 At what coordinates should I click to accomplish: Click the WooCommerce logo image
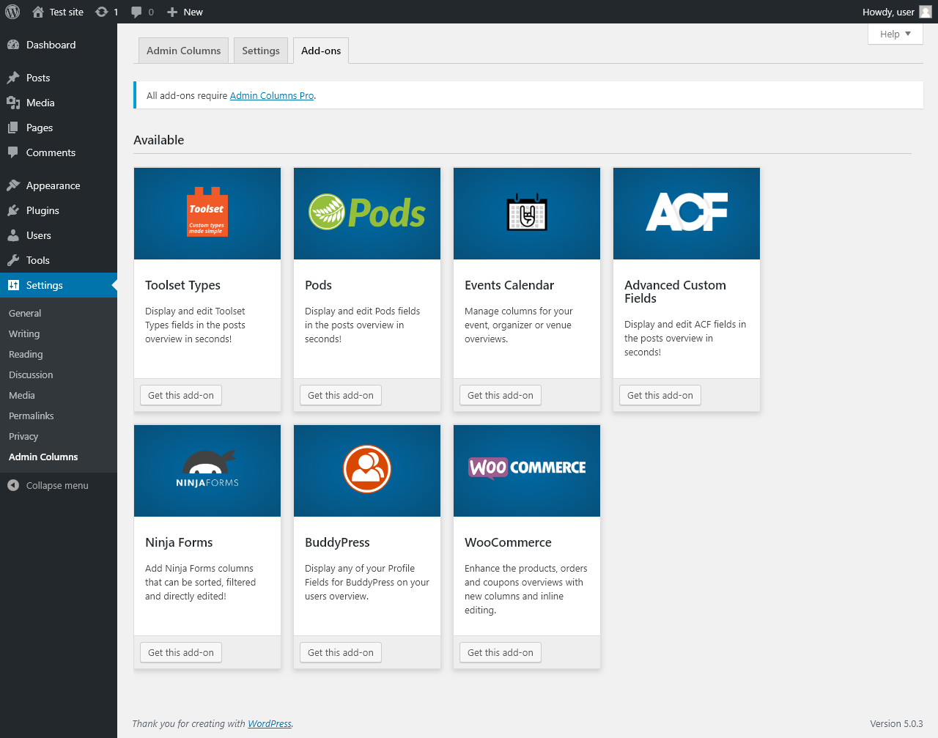[527, 468]
